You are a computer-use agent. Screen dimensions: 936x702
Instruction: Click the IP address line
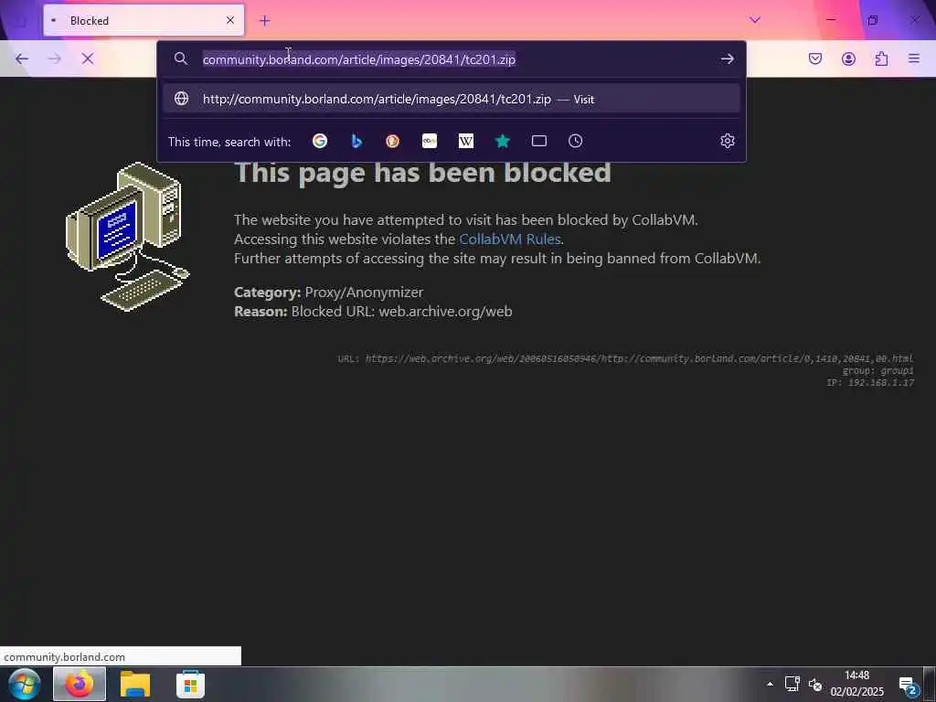pyautogui.click(x=870, y=383)
